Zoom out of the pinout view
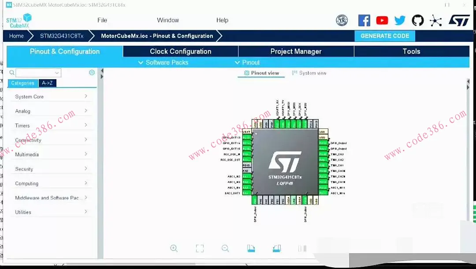476x269 pixels. tap(225, 248)
